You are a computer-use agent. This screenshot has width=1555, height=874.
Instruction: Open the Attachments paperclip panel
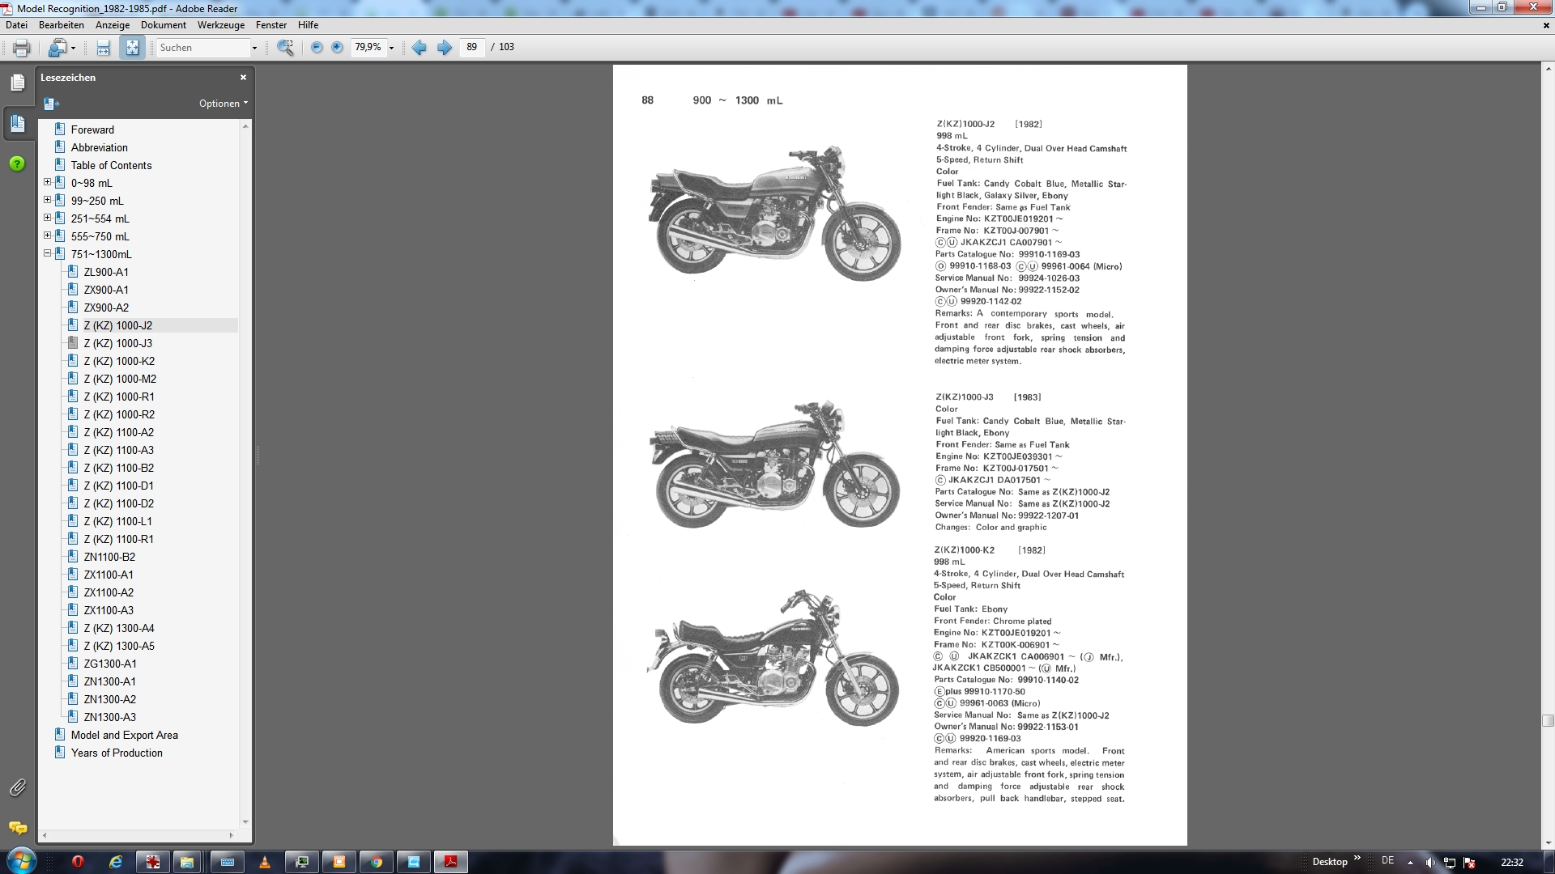[18, 787]
